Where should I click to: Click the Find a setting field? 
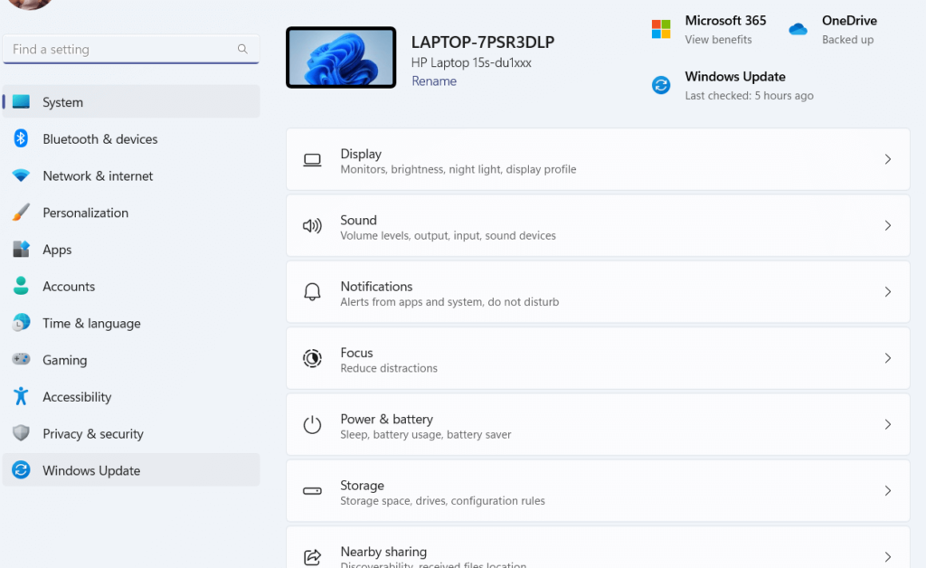pyautogui.click(x=131, y=49)
